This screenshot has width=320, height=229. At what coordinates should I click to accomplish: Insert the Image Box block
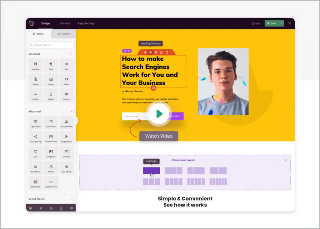click(x=51, y=153)
